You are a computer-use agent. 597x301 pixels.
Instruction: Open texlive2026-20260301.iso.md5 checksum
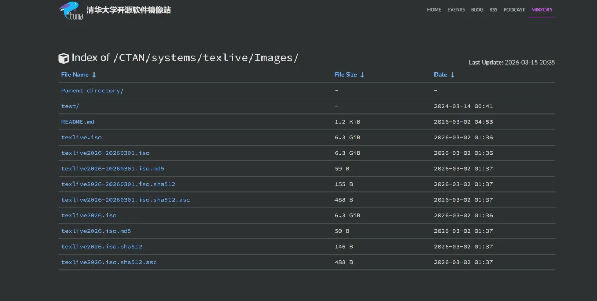(112, 169)
